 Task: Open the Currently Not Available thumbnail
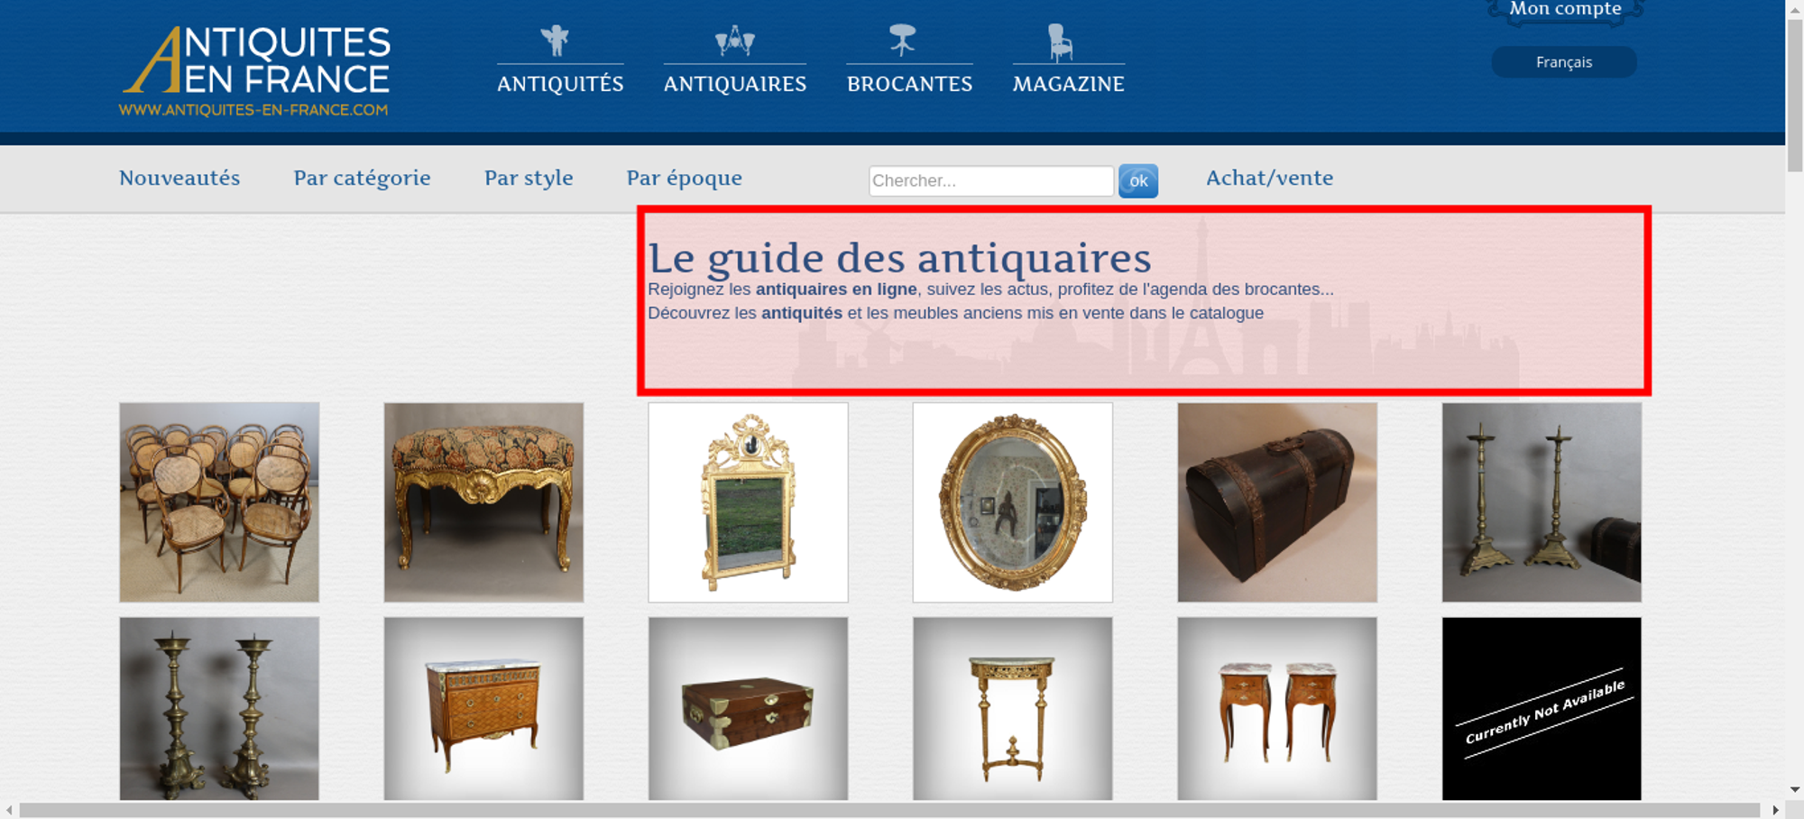click(x=1542, y=709)
